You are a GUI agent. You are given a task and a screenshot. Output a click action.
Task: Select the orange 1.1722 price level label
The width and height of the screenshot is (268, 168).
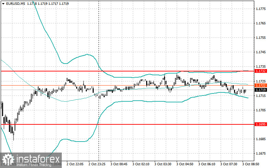click(261, 85)
